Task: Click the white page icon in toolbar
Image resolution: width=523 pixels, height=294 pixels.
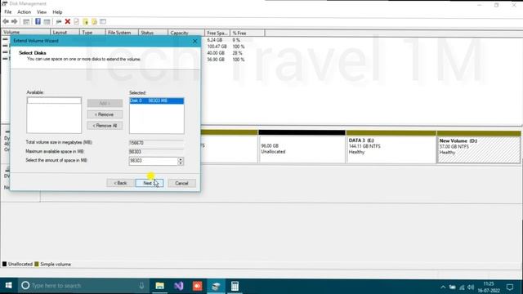Action: click(x=76, y=22)
